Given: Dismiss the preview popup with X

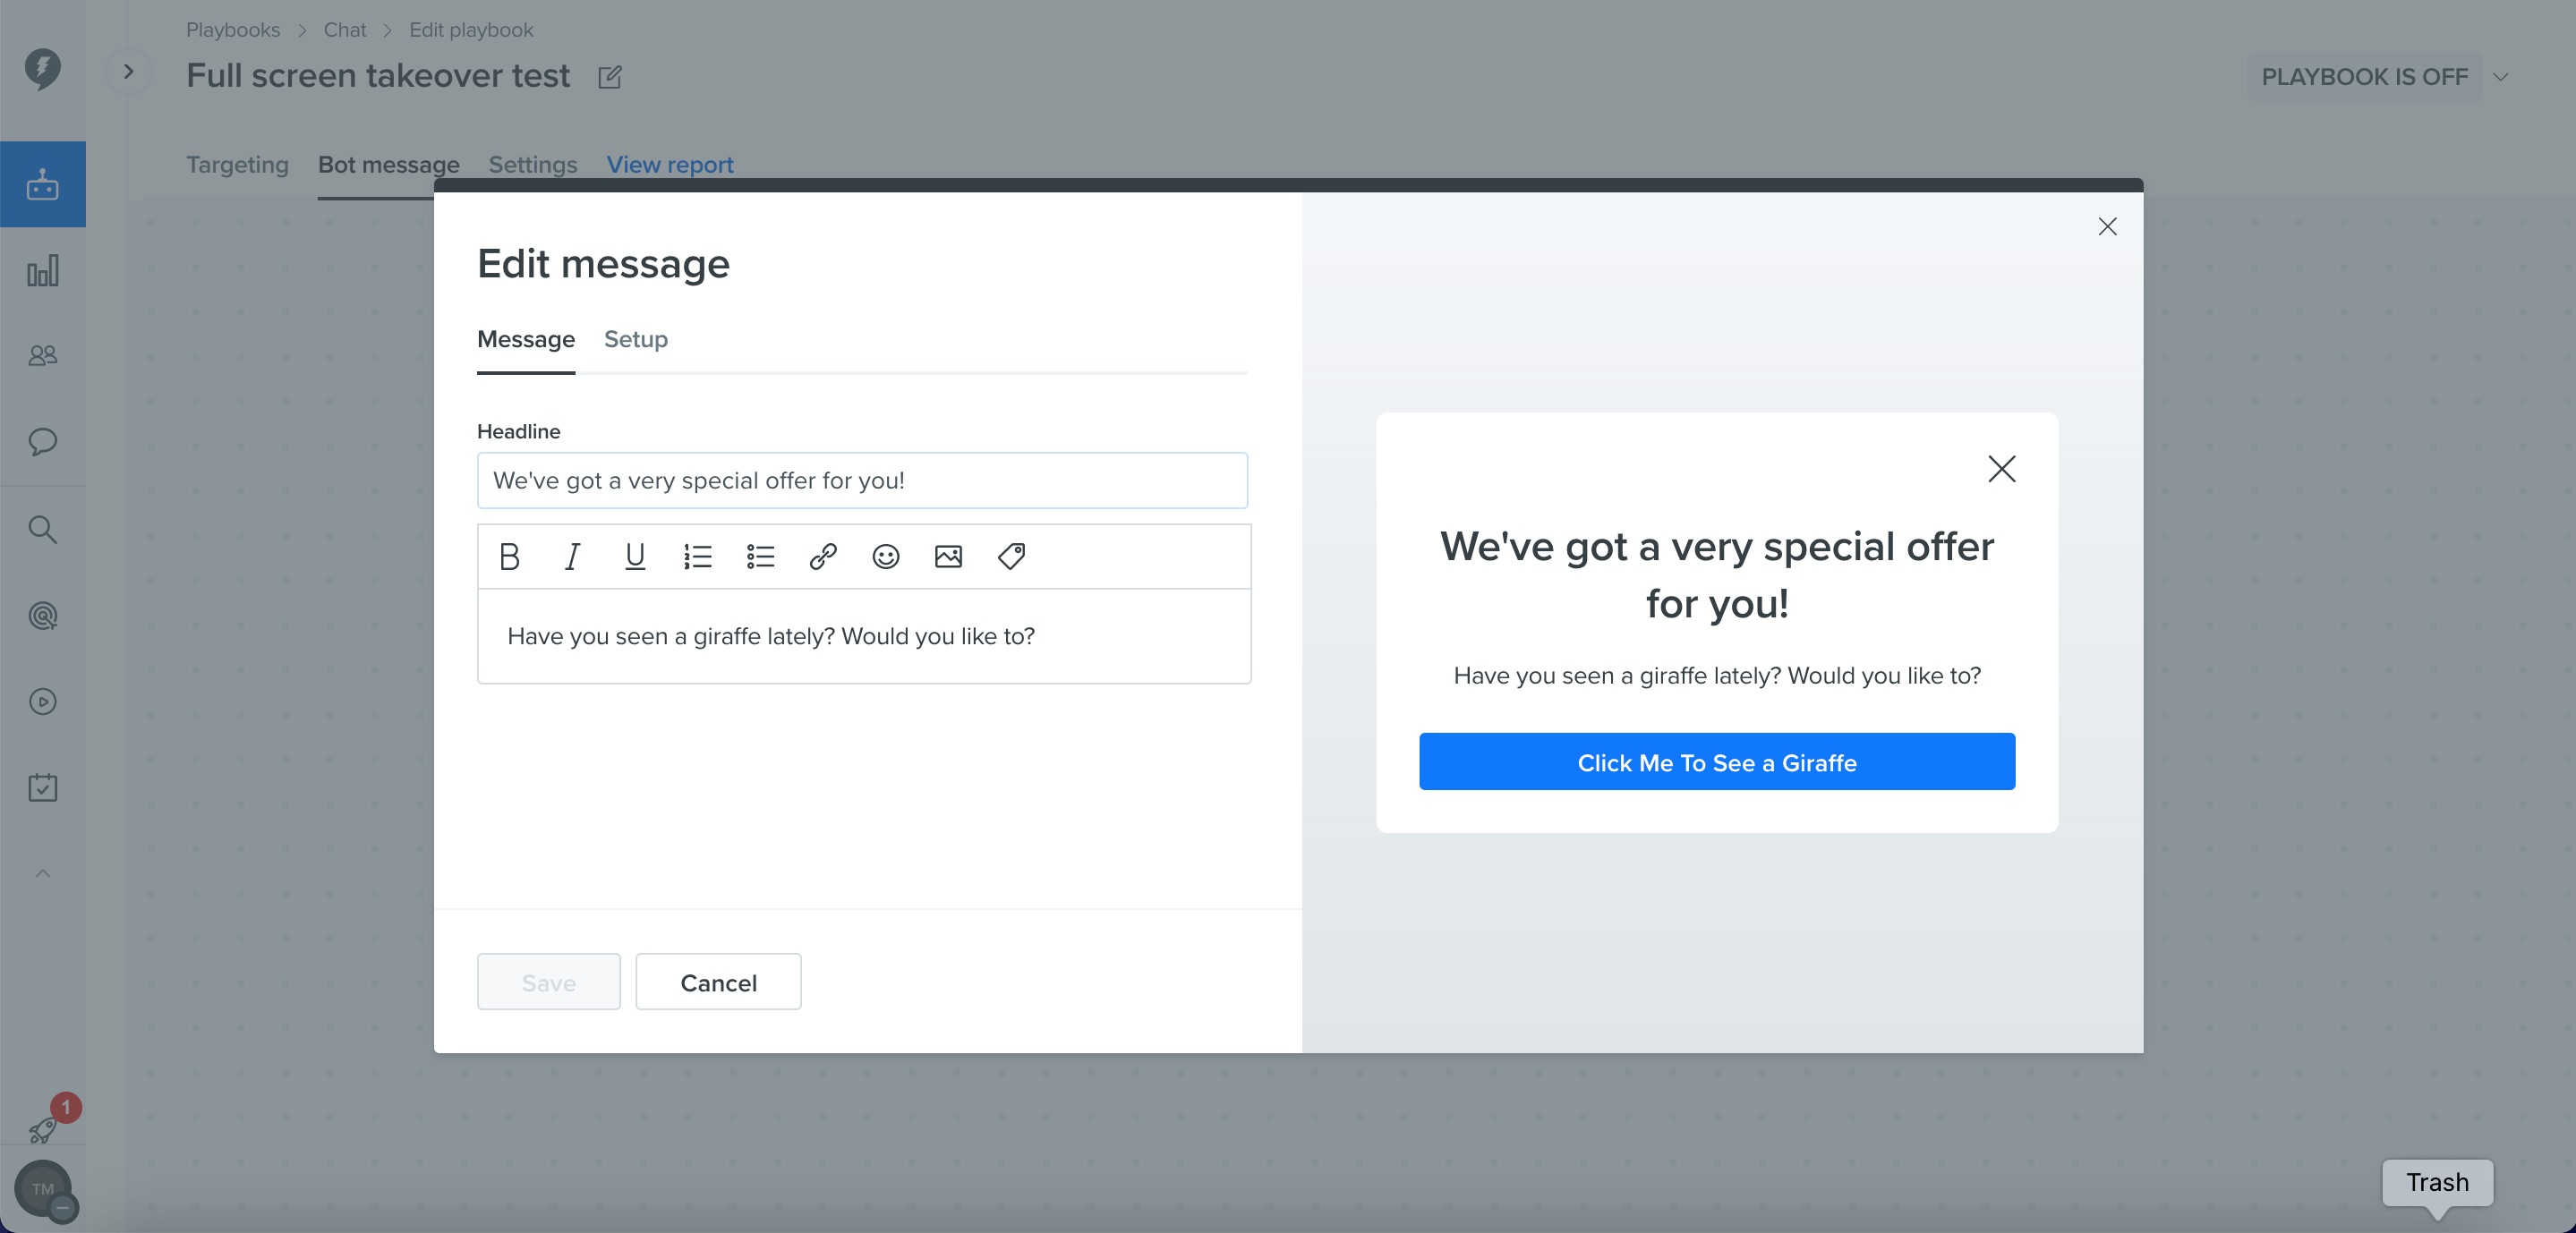Looking at the screenshot, I should click(2001, 469).
